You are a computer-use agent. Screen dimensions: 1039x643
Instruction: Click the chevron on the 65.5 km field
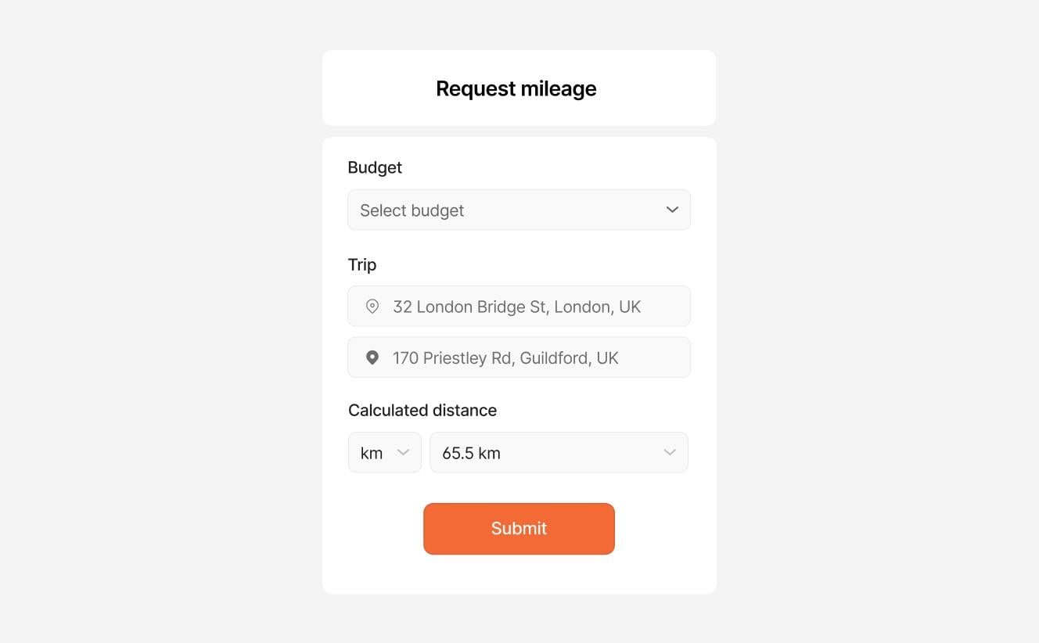coord(669,452)
